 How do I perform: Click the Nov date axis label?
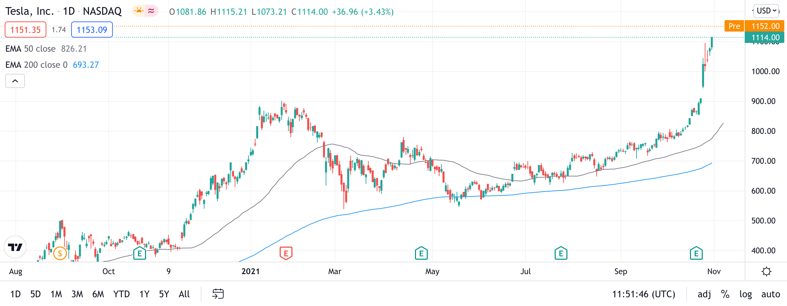pyautogui.click(x=714, y=271)
